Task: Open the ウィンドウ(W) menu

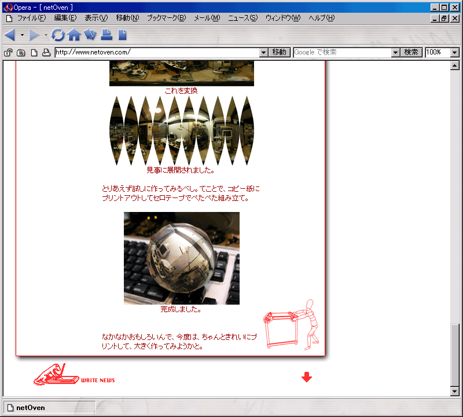Action: click(283, 18)
